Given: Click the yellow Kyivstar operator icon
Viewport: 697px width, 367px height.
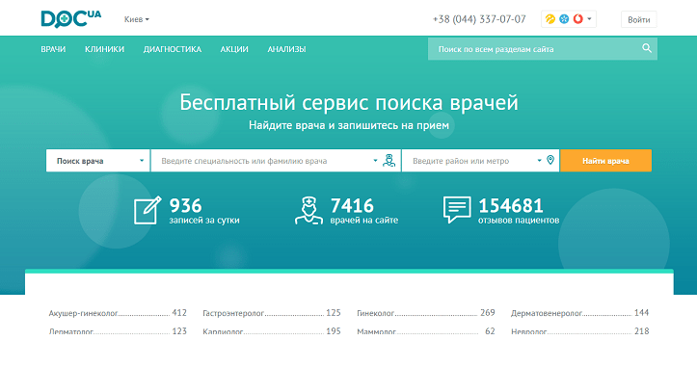Looking at the screenshot, I should [x=550, y=19].
